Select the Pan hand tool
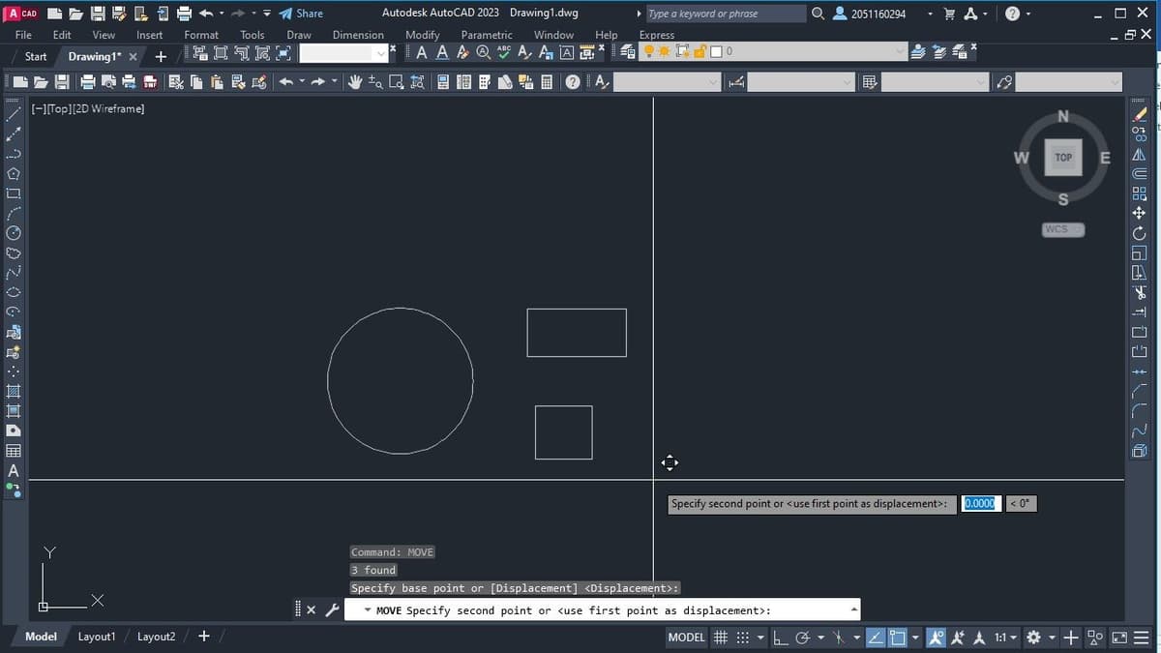 click(x=354, y=83)
